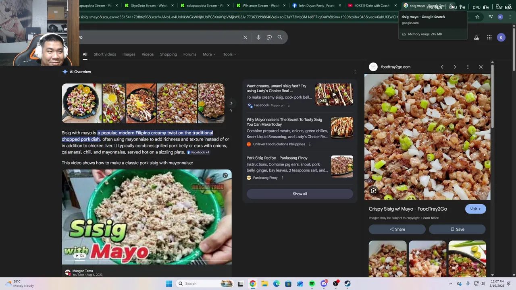Click the large Crispy Sisig preview image

coord(427,137)
